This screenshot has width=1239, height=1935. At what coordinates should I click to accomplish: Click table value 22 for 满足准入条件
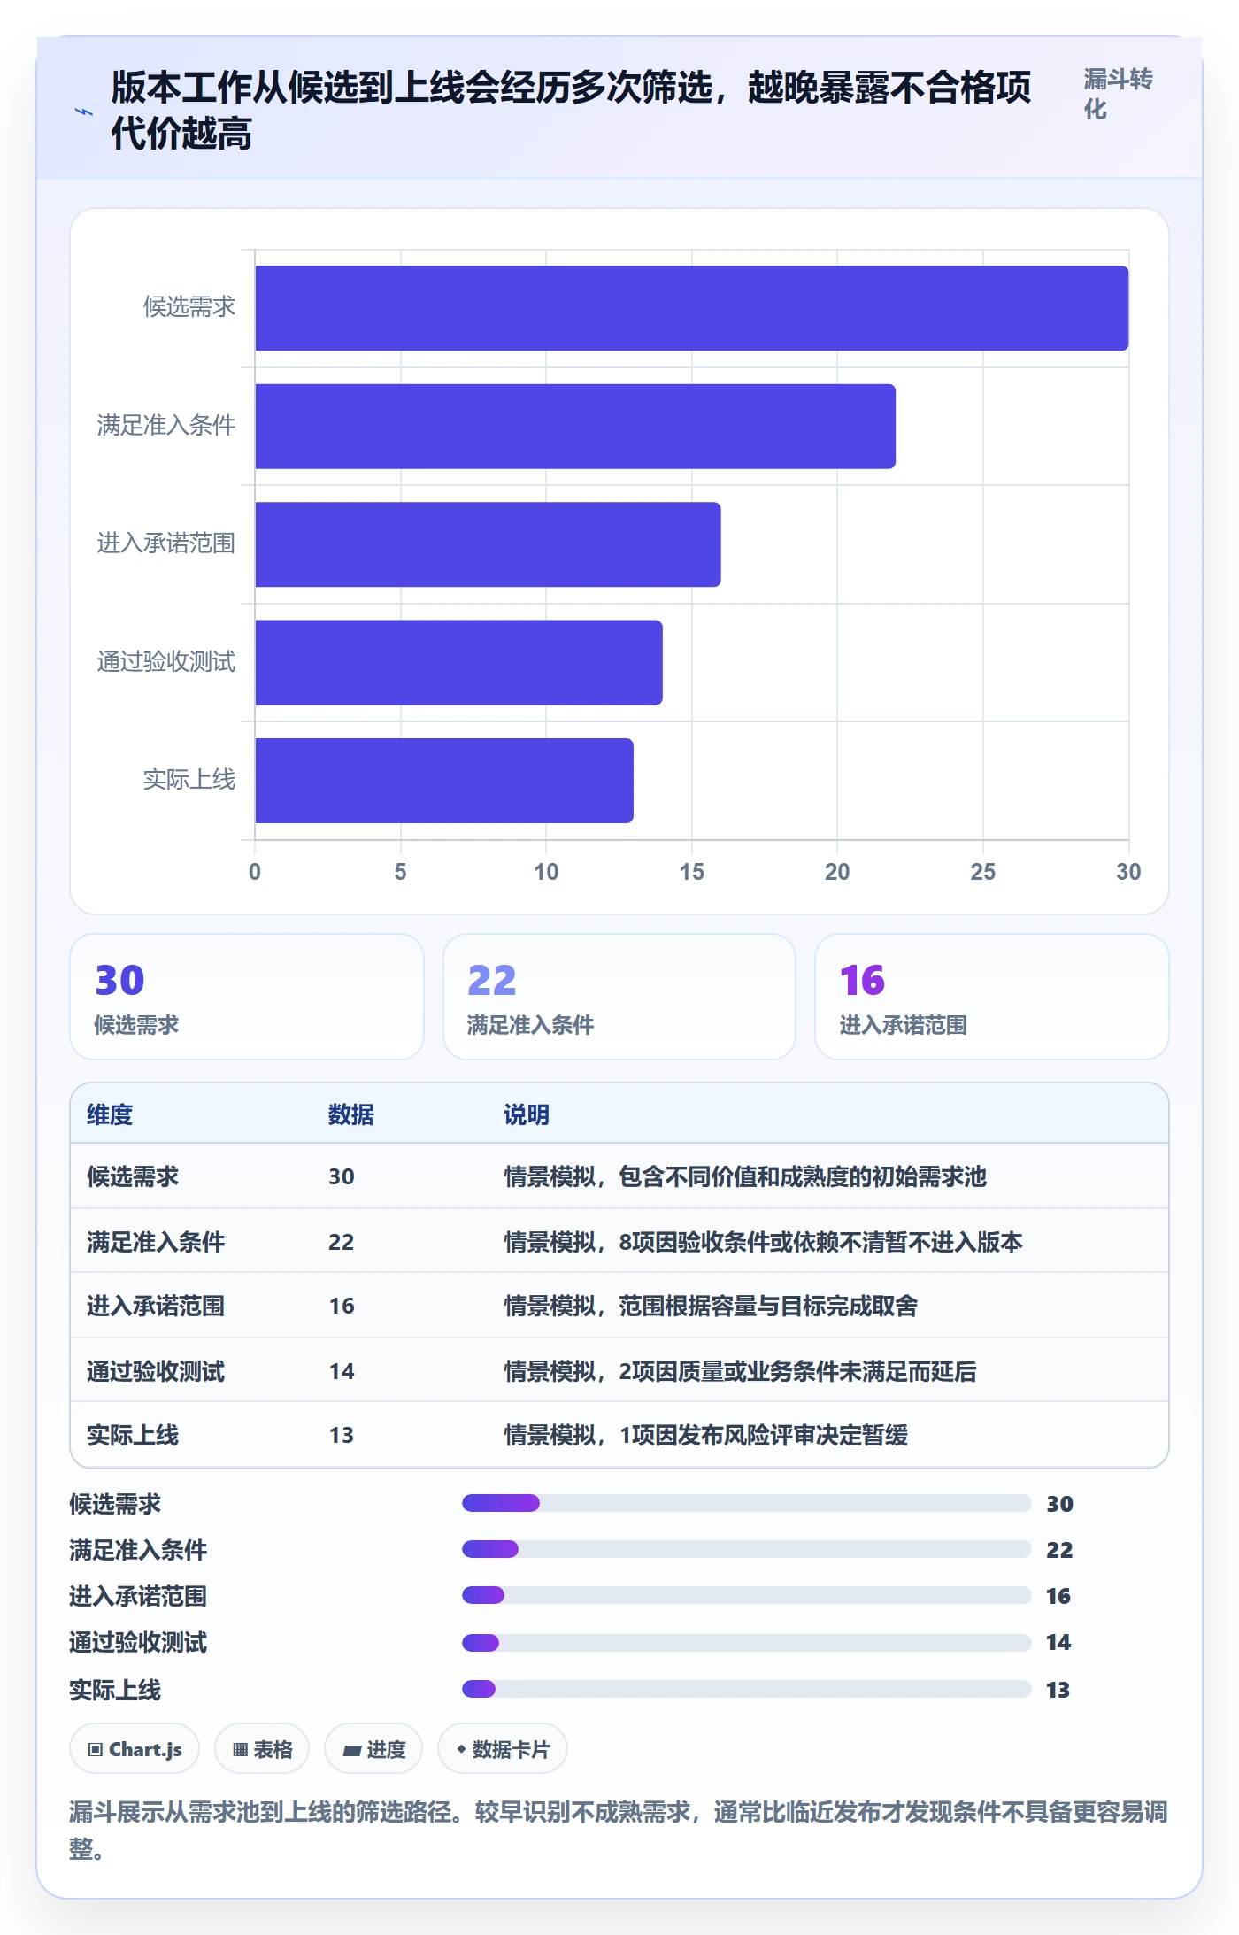(x=342, y=1242)
